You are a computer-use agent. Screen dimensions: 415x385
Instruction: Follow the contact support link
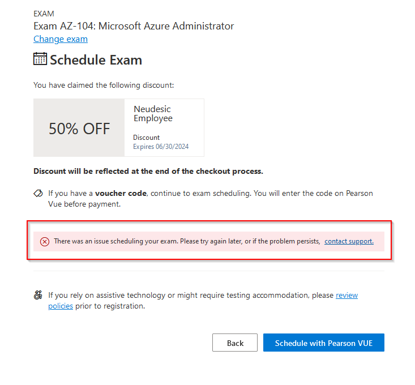click(349, 241)
